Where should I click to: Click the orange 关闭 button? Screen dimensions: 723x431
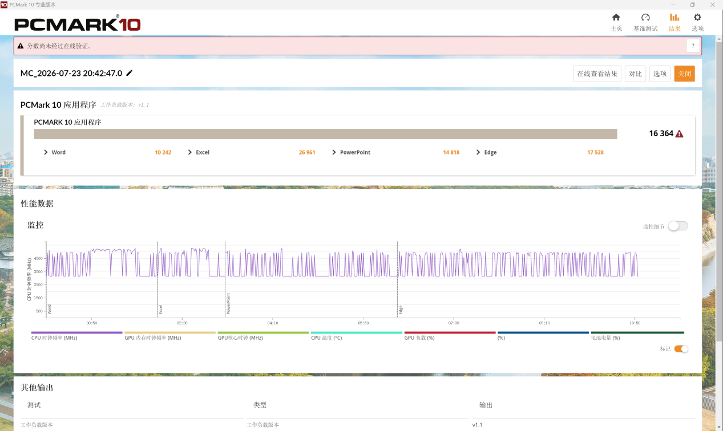coord(684,74)
